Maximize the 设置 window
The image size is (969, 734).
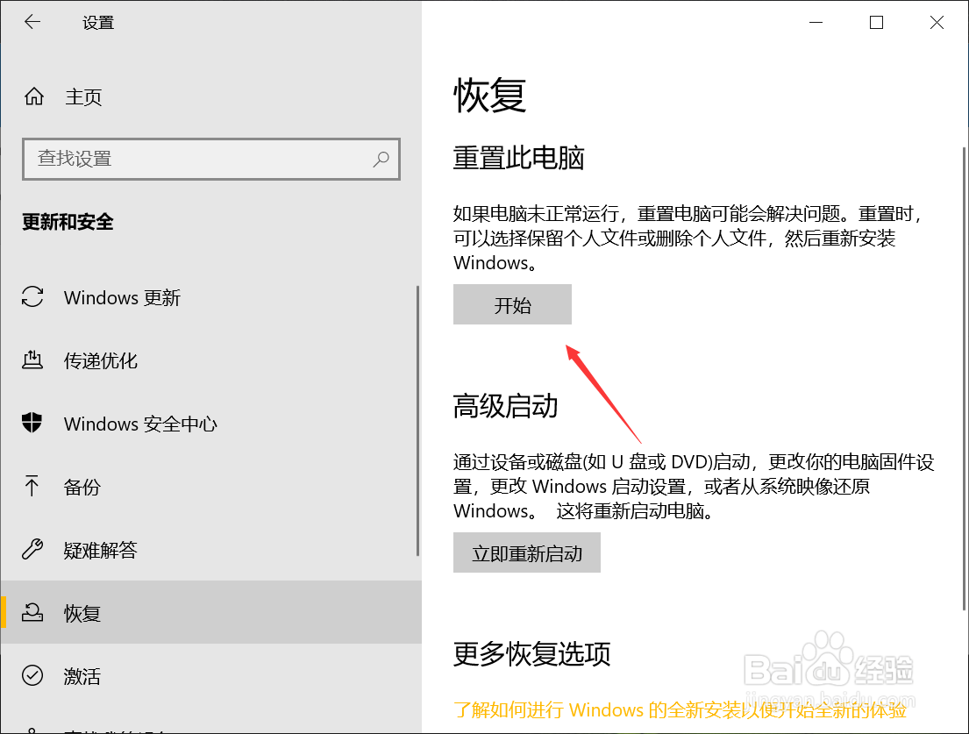pos(876,22)
